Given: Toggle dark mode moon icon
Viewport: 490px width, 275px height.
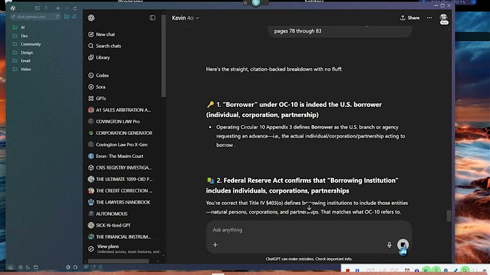Looking at the screenshot, I should tap(28, 268).
